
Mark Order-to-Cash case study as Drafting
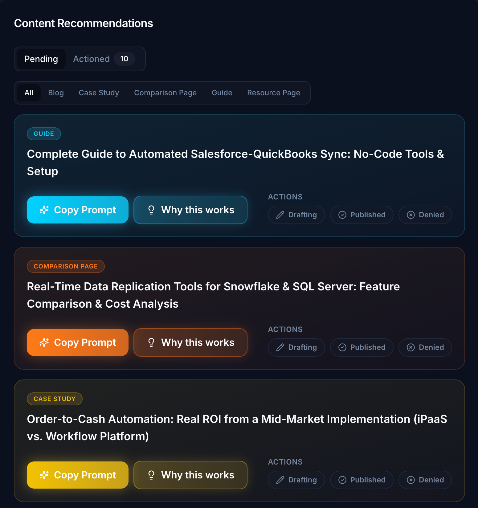[x=296, y=480]
